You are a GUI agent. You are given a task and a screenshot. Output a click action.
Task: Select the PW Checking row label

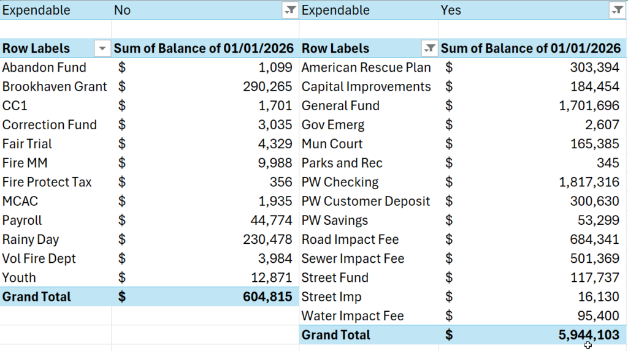point(340,182)
